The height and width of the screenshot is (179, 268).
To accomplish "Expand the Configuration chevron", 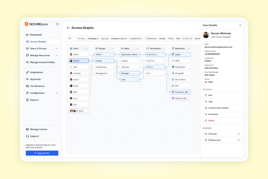I will pyautogui.click(x=57, y=93).
